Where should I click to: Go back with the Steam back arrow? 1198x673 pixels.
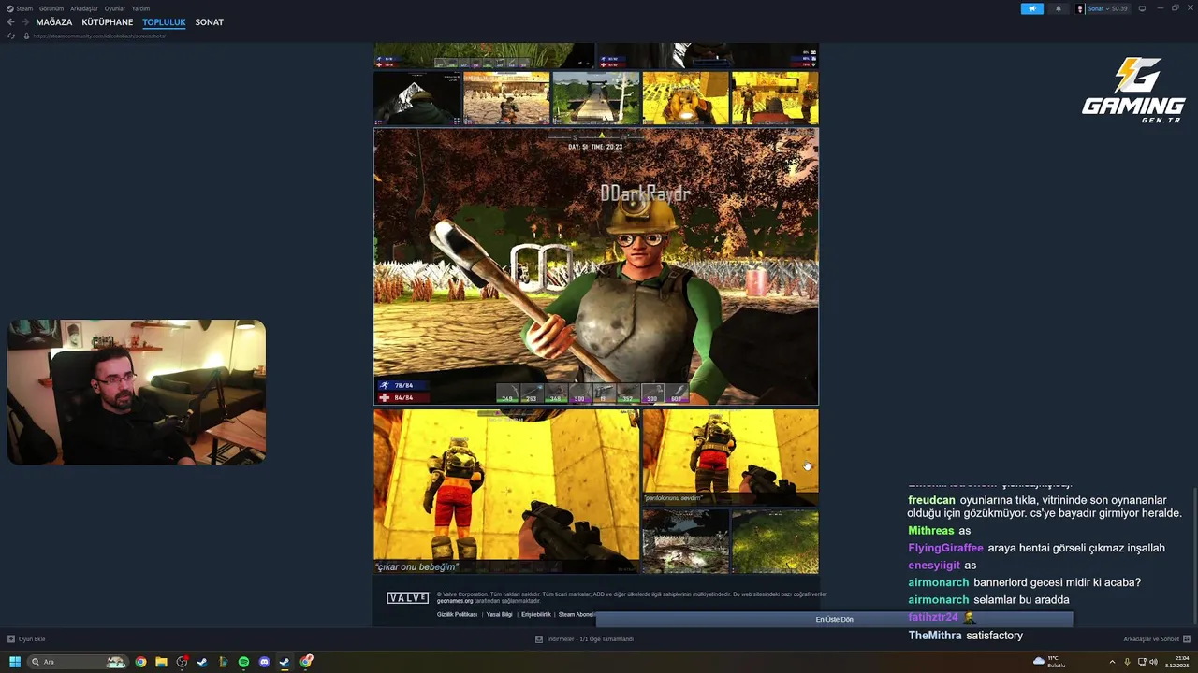coord(11,22)
